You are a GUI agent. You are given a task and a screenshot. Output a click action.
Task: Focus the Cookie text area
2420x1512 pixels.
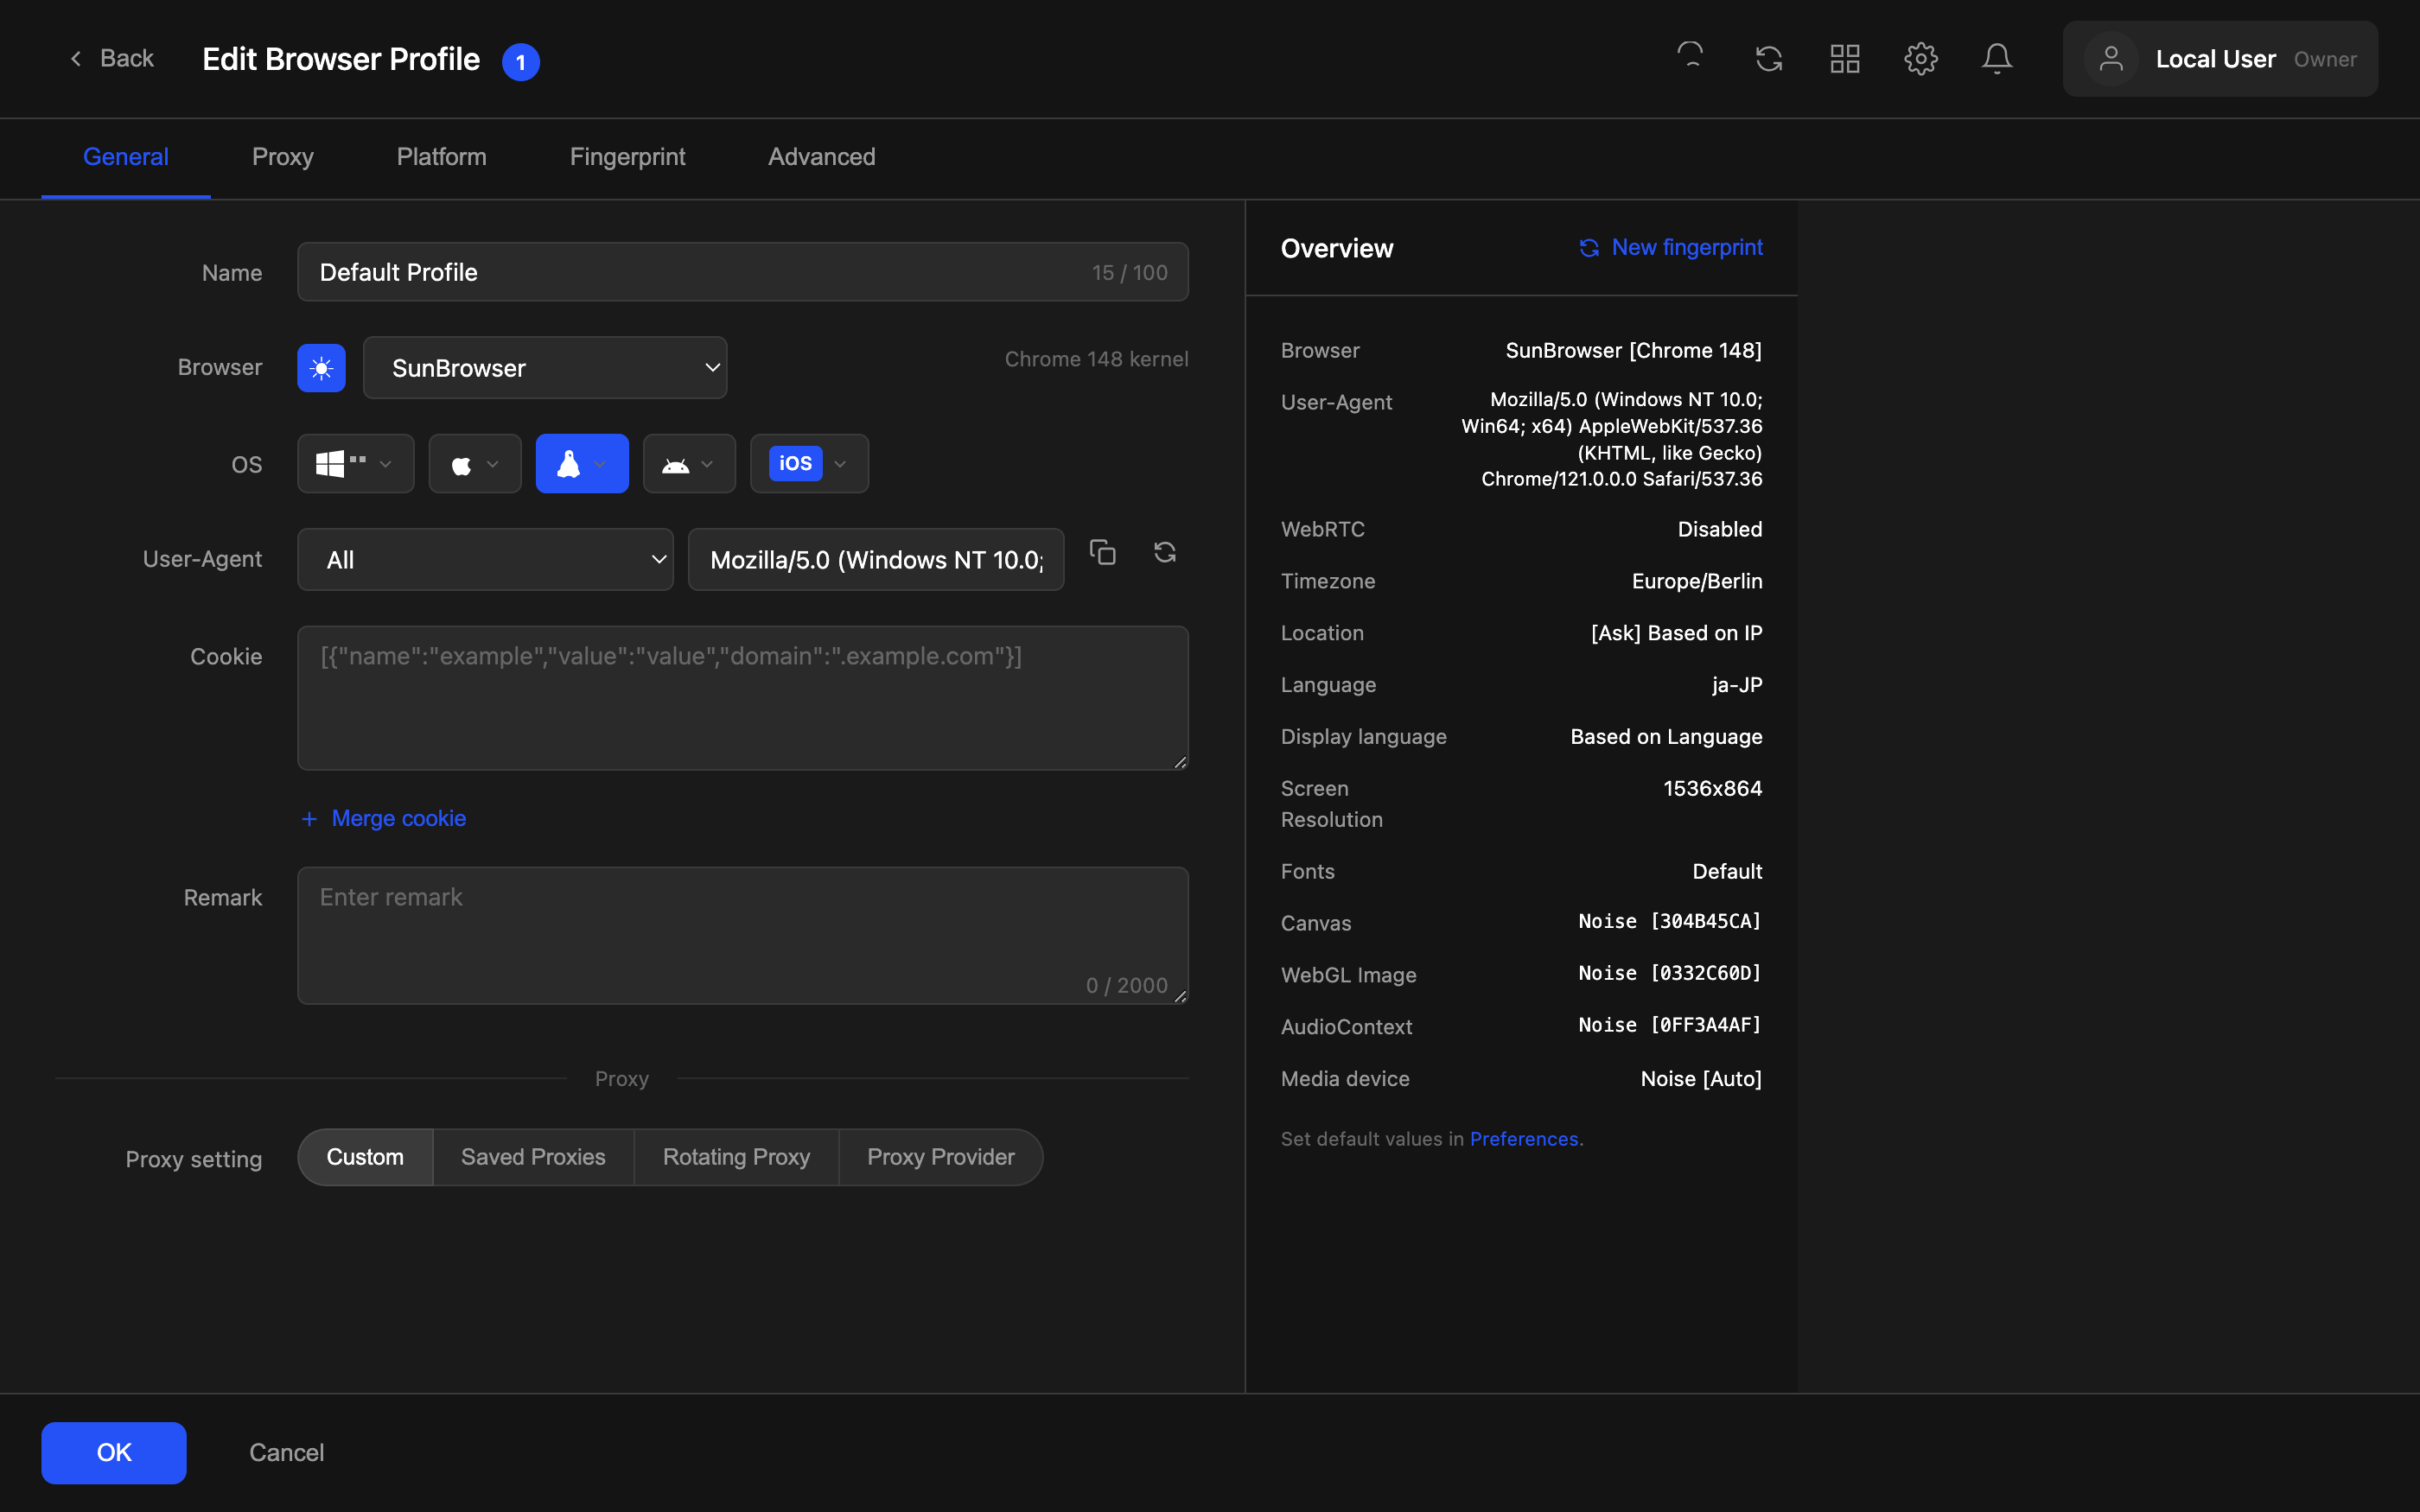pyautogui.click(x=743, y=698)
